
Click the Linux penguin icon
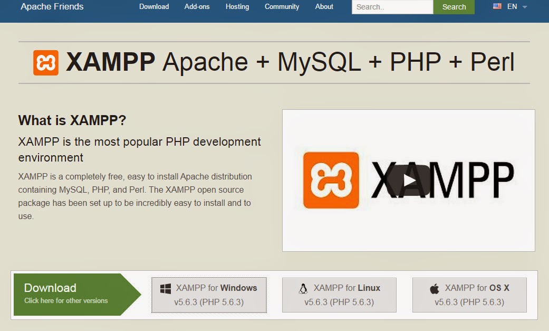pos(303,289)
